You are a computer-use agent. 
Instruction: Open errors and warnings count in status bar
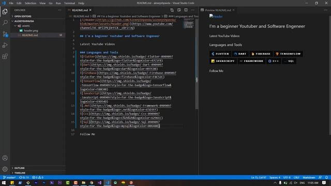[x=38, y=177]
